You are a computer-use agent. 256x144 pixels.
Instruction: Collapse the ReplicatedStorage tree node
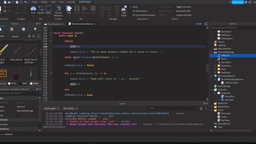pos(212,52)
